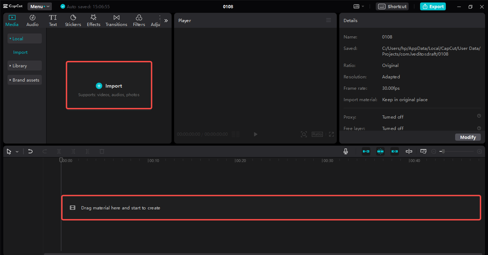Zoom out timeline with minus icon
Screen dimensions: 488x255
pyautogui.click(x=433, y=151)
